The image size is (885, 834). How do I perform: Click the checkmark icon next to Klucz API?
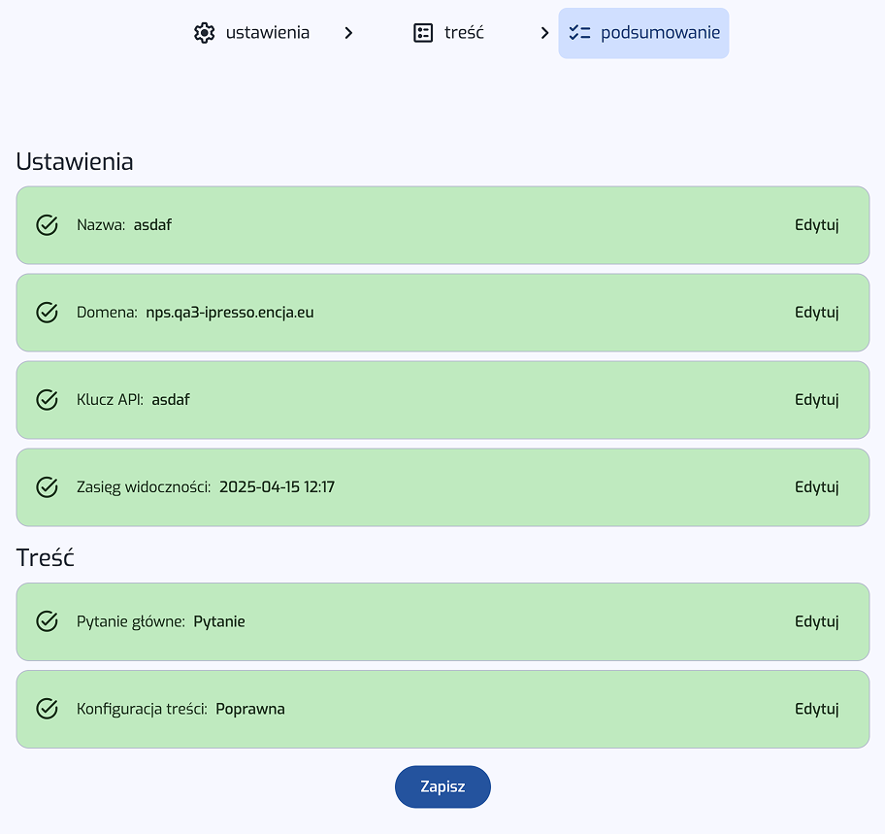click(47, 400)
